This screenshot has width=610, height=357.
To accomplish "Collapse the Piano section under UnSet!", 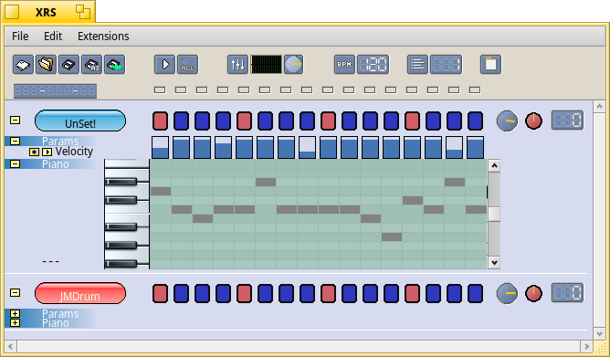I will [16, 163].
